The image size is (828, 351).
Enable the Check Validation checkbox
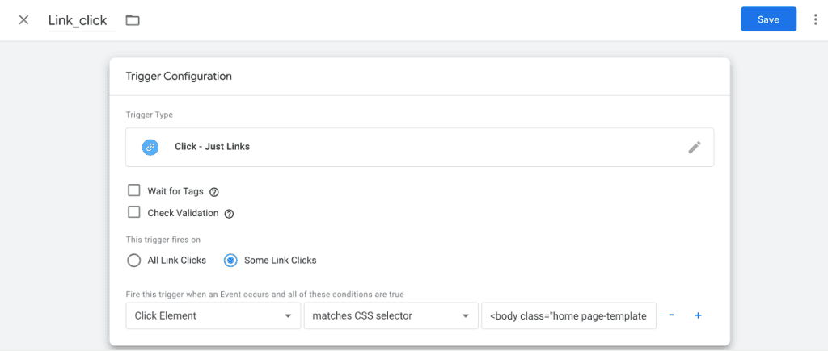134,213
